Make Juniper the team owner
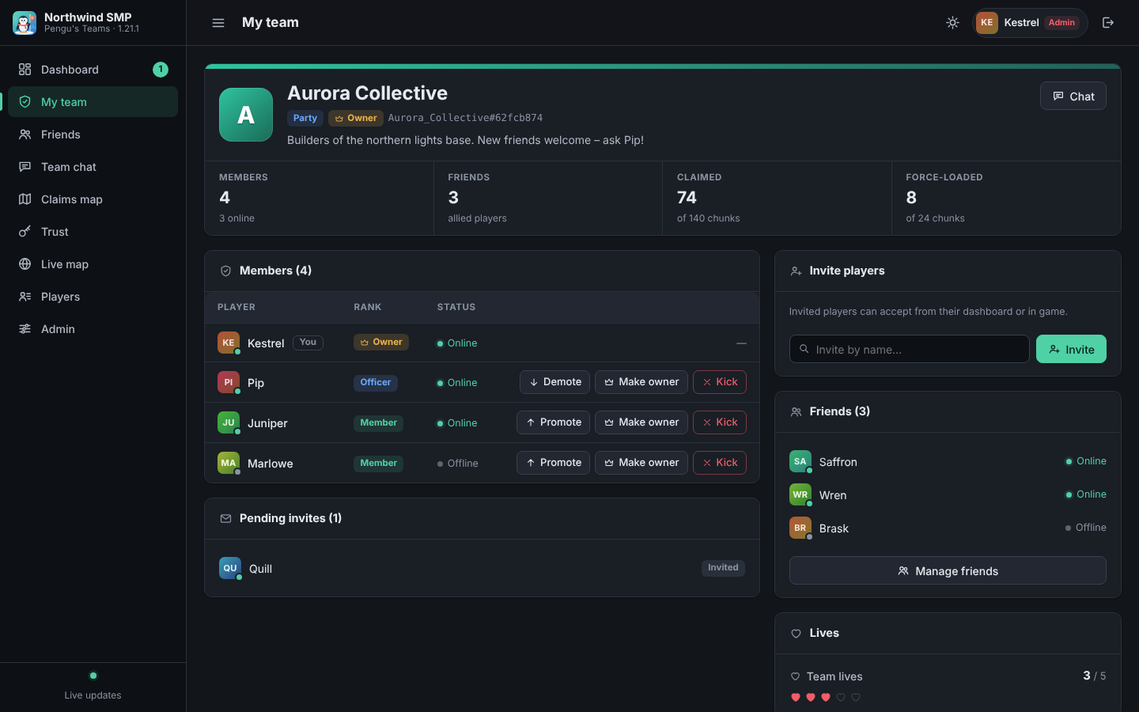1139x712 pixels. pyautogui.click(x=641, y=422)
